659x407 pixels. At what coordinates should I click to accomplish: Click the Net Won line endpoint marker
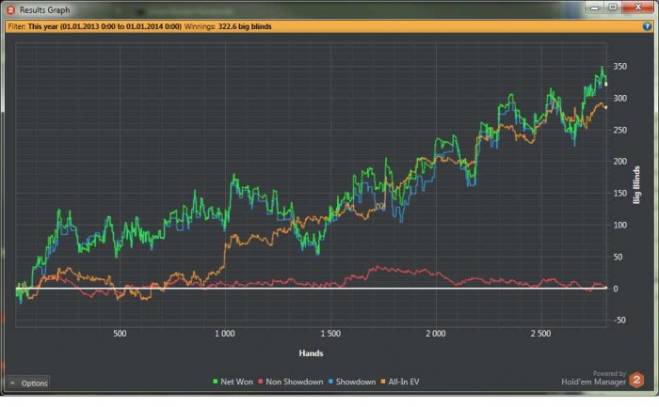pyautogui.click(x=606, y=85)
